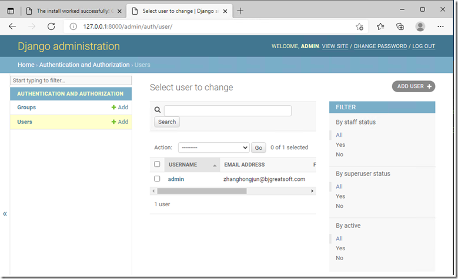Minimize the browser window
This screenshot has height=279, width=458.
point(402,9)
